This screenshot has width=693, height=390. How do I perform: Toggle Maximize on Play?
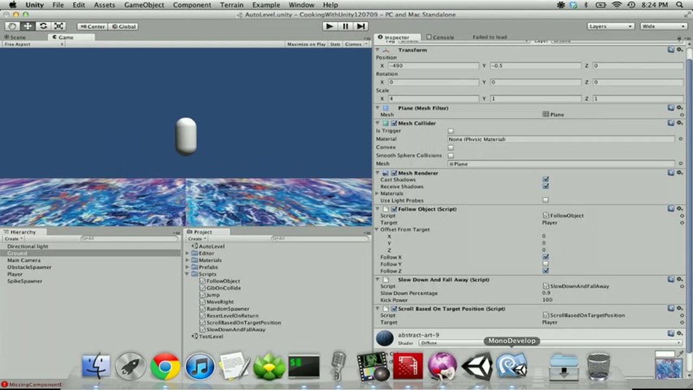[306, 44]
